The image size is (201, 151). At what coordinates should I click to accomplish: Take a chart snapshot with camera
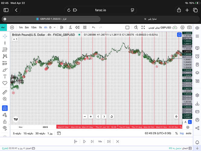[190, 27]
